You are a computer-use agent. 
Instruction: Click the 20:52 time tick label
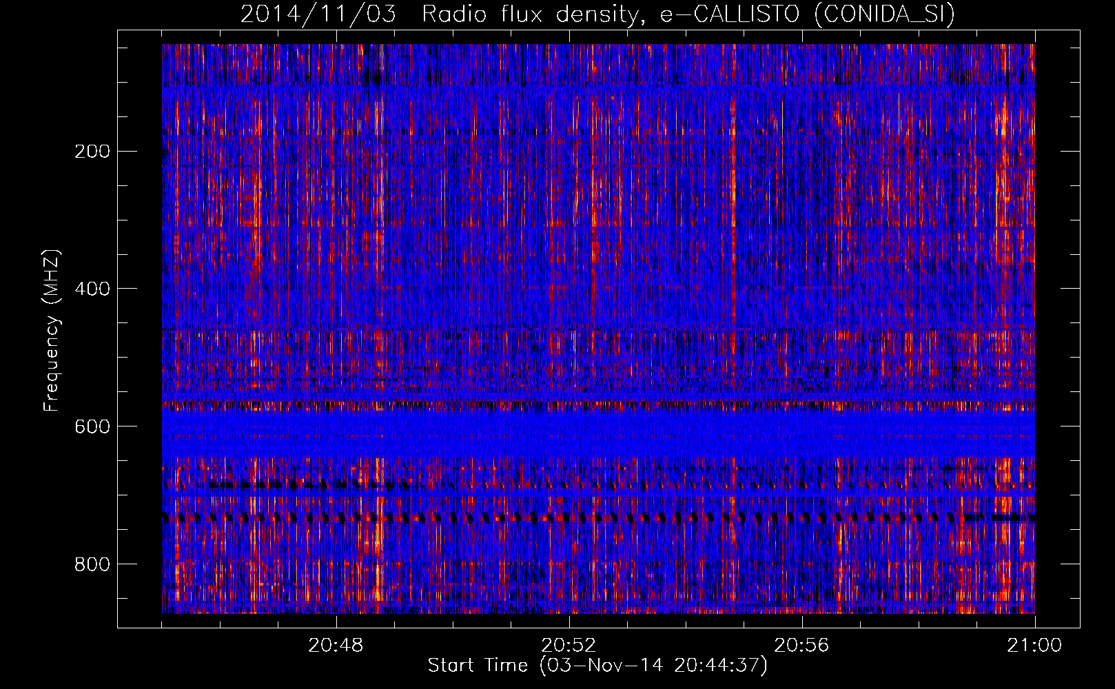[569, 646]
